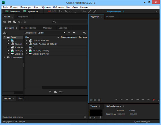161x125 pixels.
Task: Select the Lasso selection tool
Action: point(85,12)
